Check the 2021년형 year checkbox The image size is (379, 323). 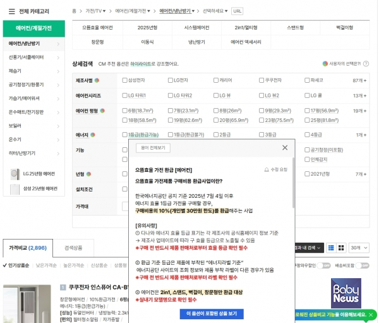307,174
